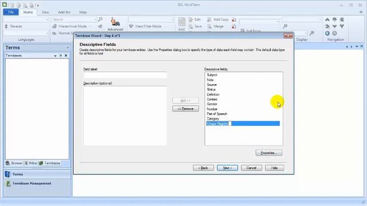Open the filter dropdown above Hard Filter Mode
This screenshot has width=367, height=206.
(x=172, y=19)
